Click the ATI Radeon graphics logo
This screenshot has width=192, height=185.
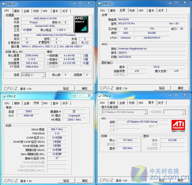[x=178, y=126]
